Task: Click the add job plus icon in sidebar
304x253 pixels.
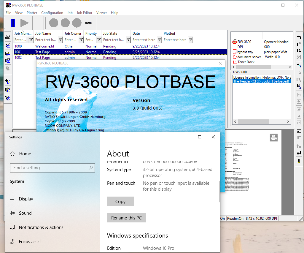Action: tap(8, 82)
